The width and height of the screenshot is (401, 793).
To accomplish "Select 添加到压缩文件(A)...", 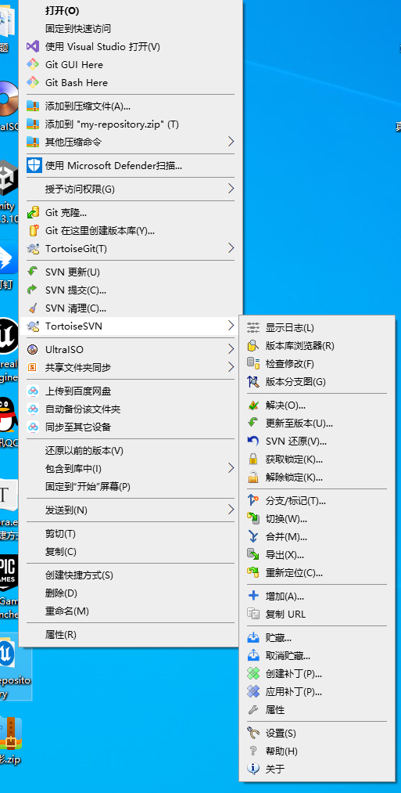I will tap(131, 106).
